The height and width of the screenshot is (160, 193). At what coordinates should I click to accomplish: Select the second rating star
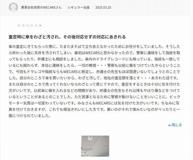(x=23, y=26)
